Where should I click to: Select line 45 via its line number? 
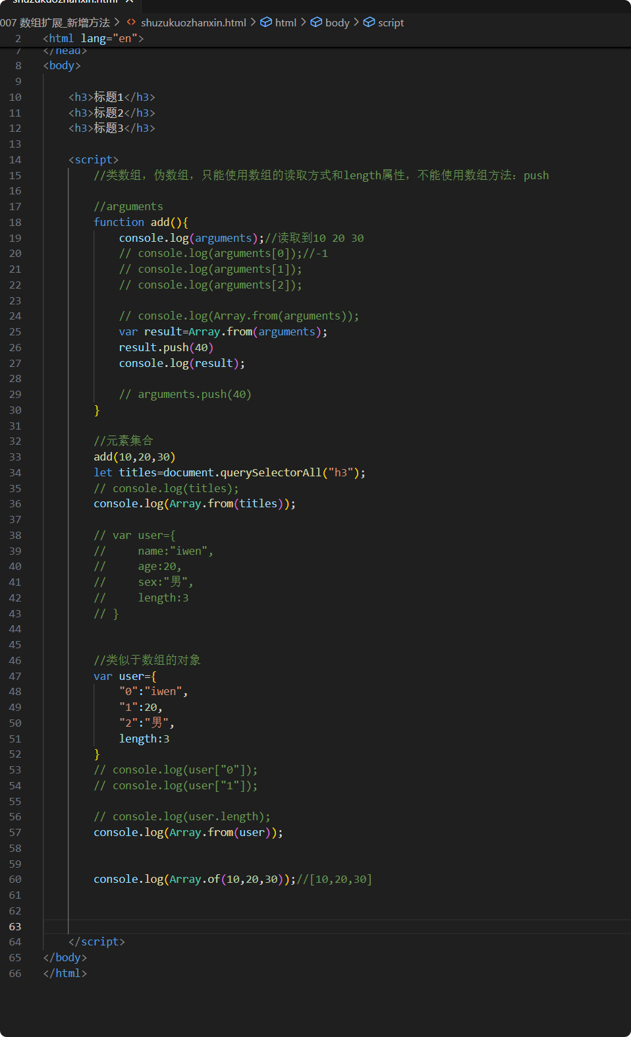click(15, 645)
